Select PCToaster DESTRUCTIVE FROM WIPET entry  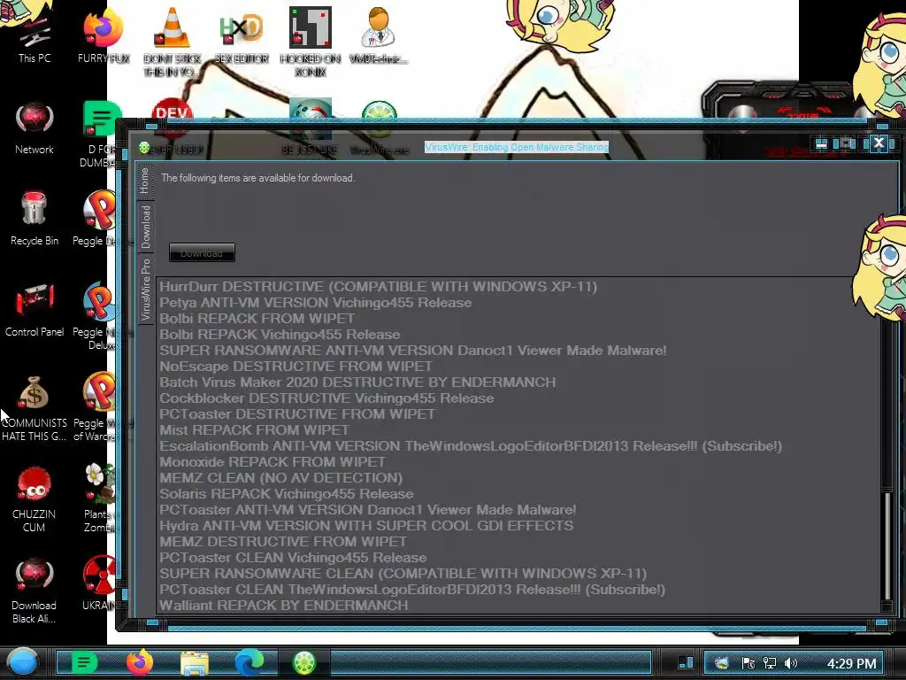297,414
